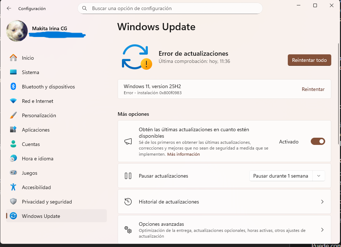
Task: Click the Reintentar todo button
Action: [309, 60]
